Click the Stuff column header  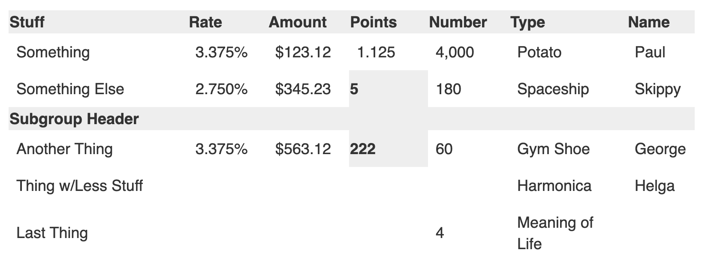[27, 22]
